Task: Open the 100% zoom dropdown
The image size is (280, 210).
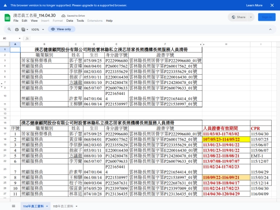Action: pos(37,30)
